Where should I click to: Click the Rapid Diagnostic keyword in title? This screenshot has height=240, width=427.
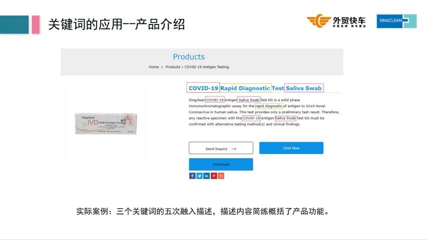(x=245, y=88)
